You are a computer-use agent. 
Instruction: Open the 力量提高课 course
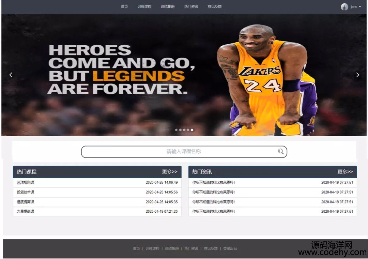tap(25, 211)
